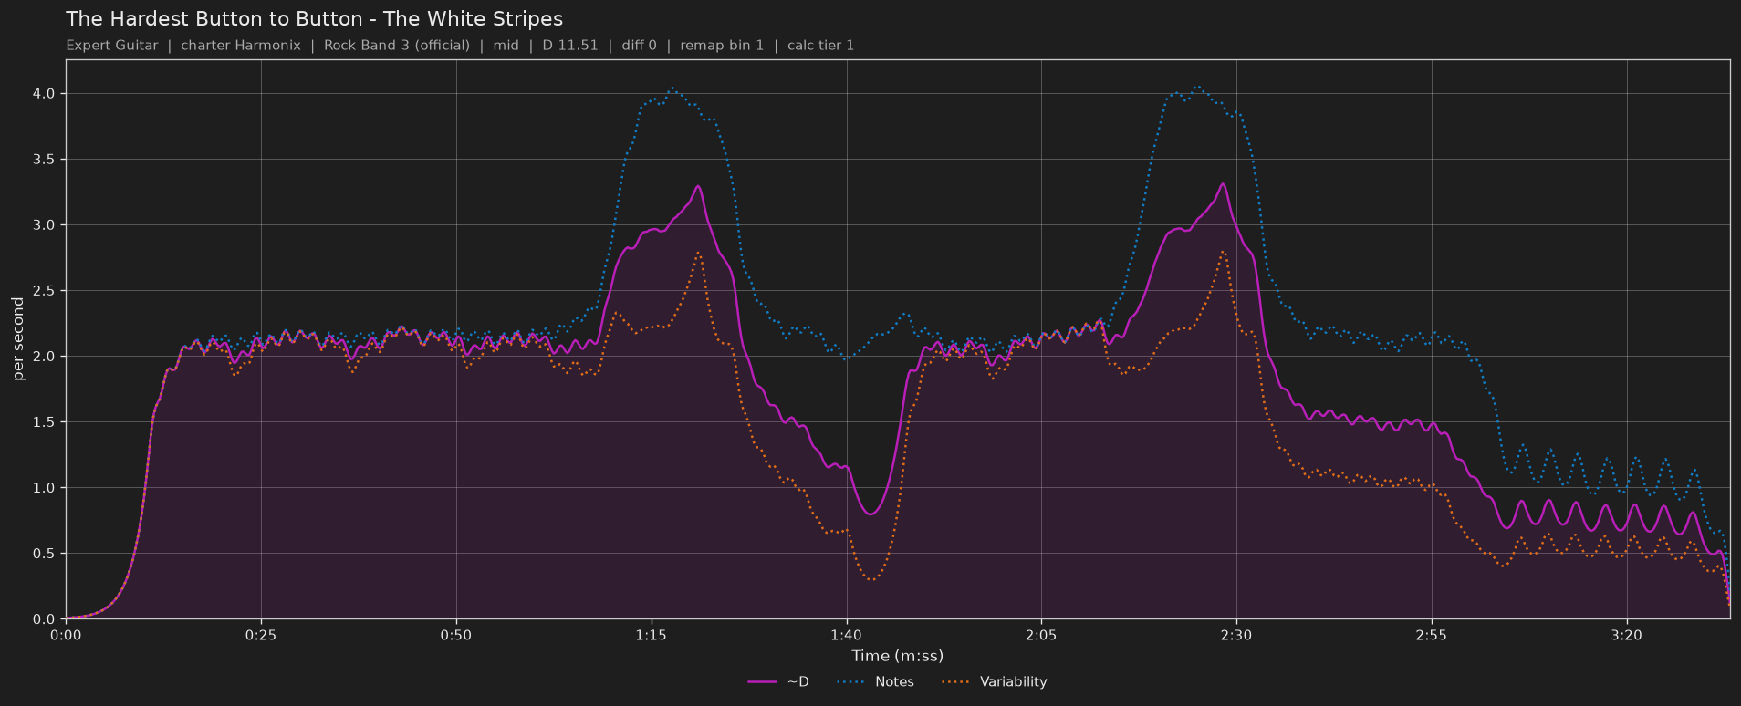
Task: Click the 1.5 y-axis tick label
Action: 45,422
